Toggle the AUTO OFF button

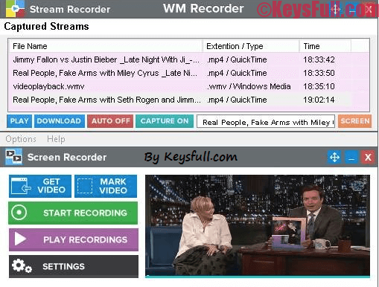[x=110, y=121]
